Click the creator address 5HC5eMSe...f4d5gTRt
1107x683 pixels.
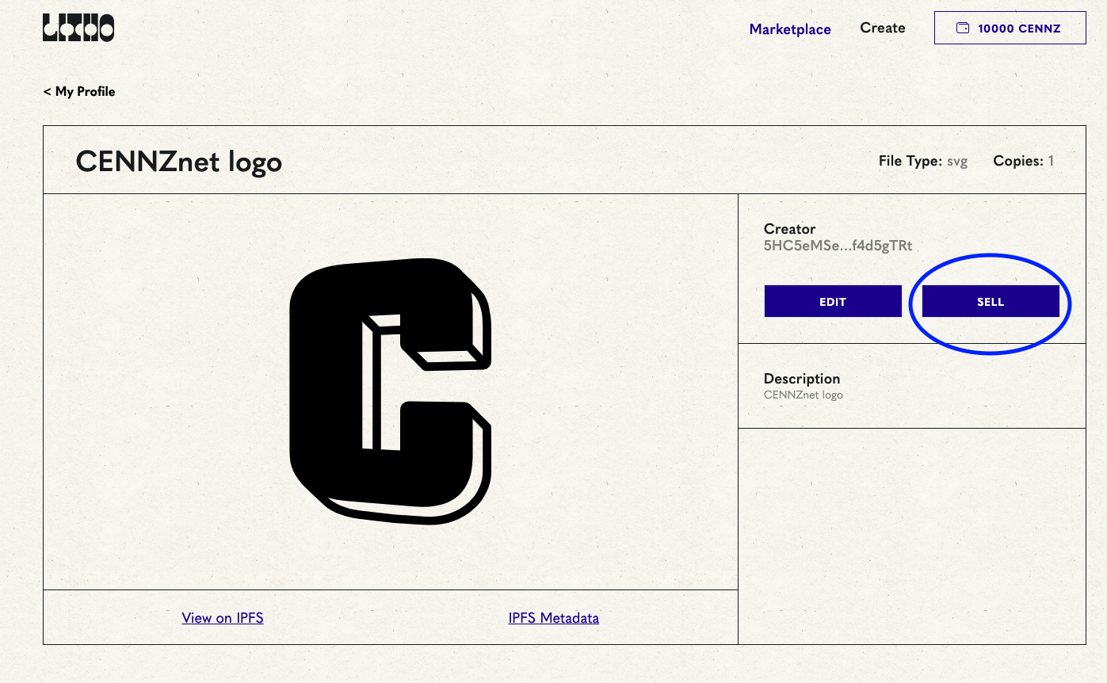tap(838, 246)
